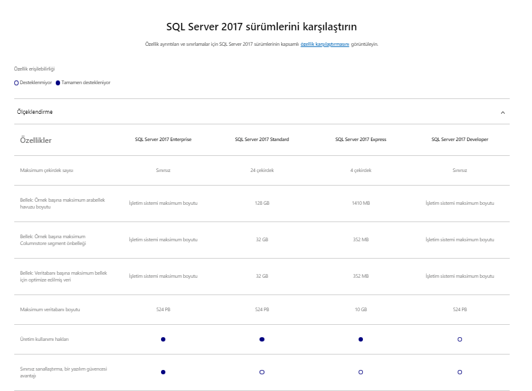
Task: Click the 32 GB cell in the optimize edilmiş veri row
Action: pos(262,276)
